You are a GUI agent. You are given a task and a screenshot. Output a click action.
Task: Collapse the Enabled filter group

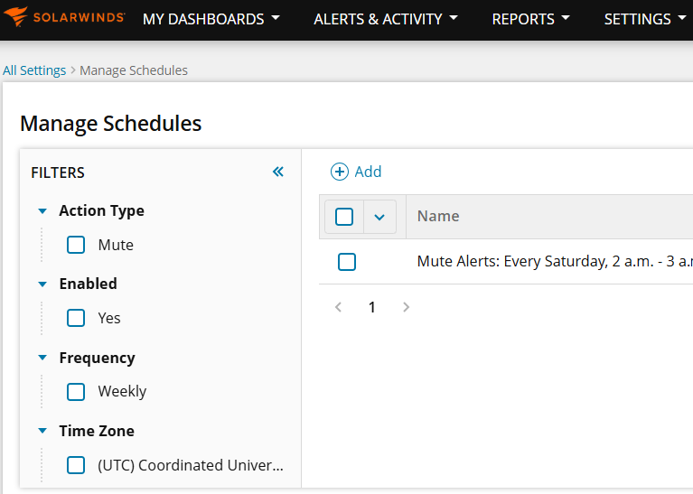(x=42, y=284)
